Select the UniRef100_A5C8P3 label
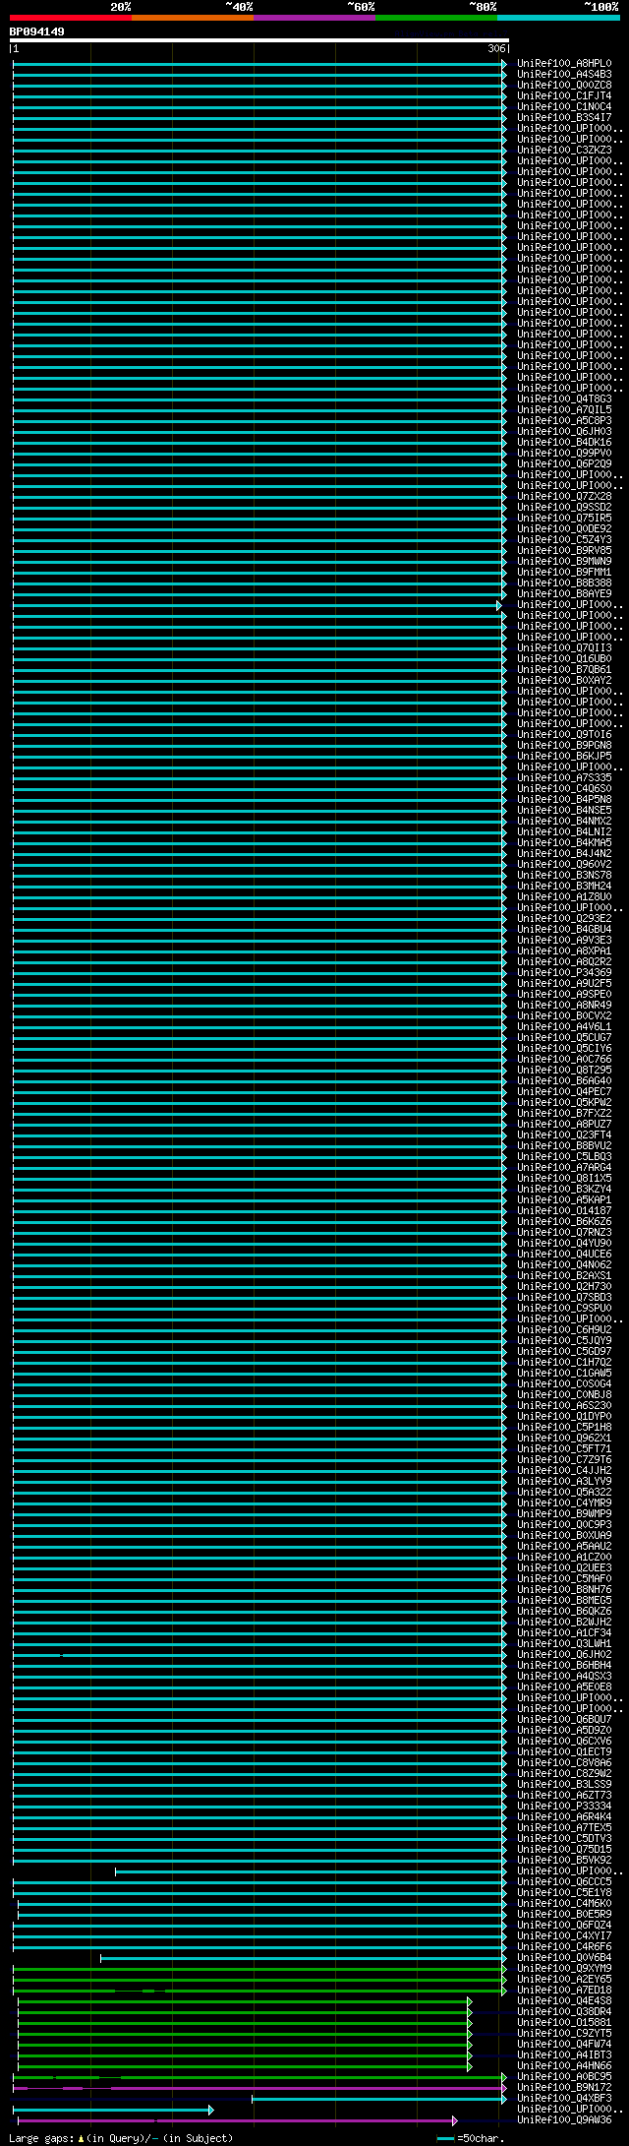 pyautogui.click(x=564, y=420)
